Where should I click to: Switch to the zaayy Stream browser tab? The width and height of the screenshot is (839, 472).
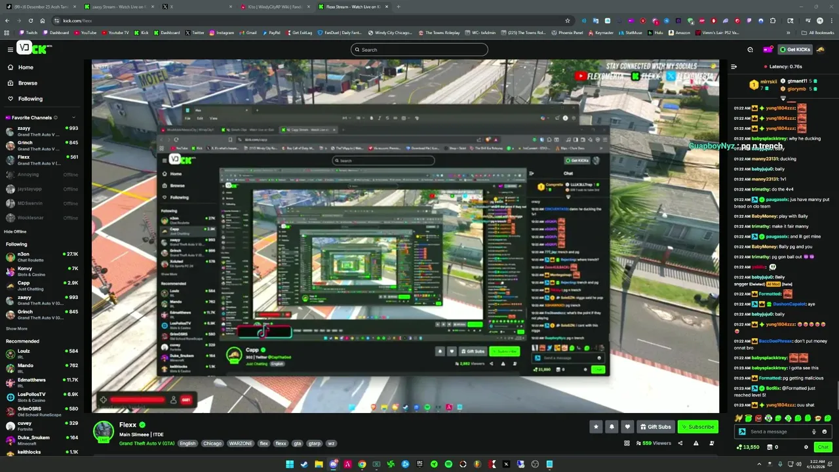(118, 7)
